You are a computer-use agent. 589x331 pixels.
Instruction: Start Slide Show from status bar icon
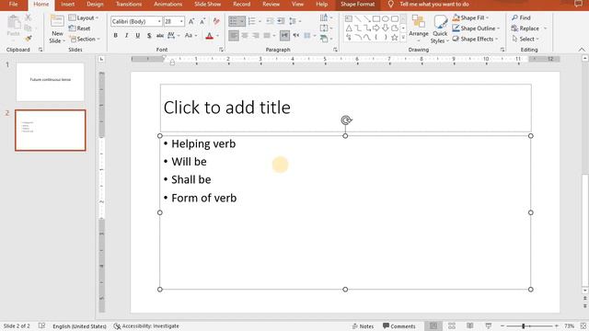[x=489, y=325]
